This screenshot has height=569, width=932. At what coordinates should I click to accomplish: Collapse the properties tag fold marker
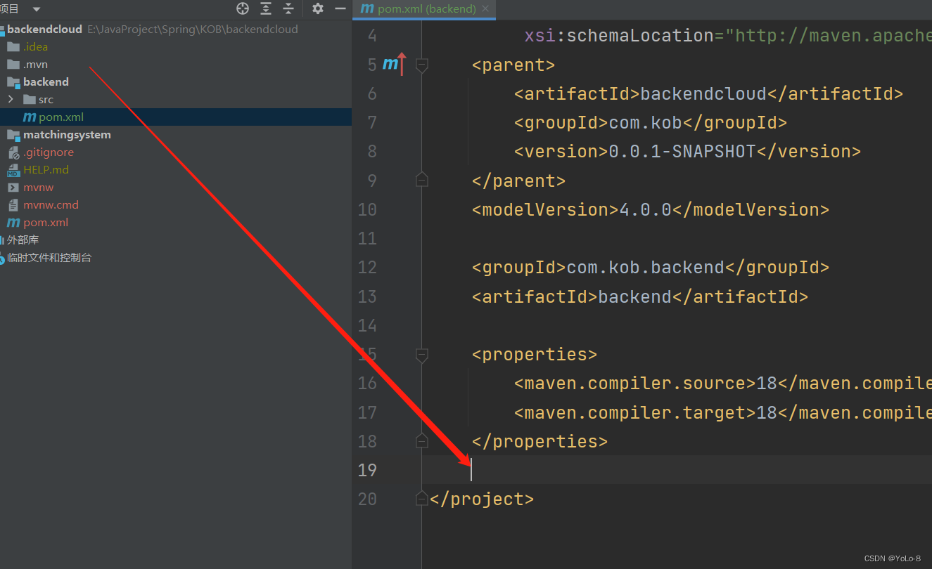point(422,355)
